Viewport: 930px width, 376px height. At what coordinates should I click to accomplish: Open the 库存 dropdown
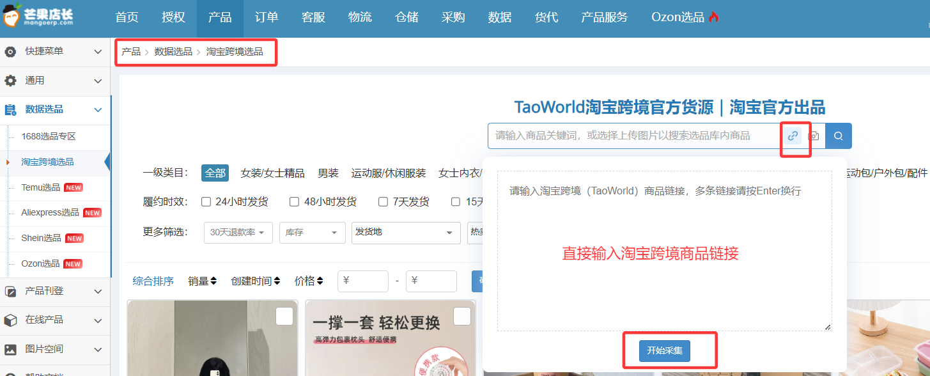(x=311, y=232)
